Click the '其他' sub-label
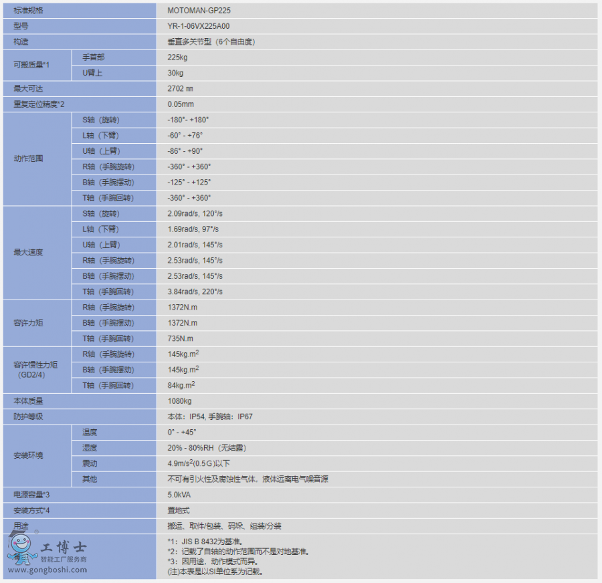The height and width of the screenshot is (583, 602). [x=90, y=479]
